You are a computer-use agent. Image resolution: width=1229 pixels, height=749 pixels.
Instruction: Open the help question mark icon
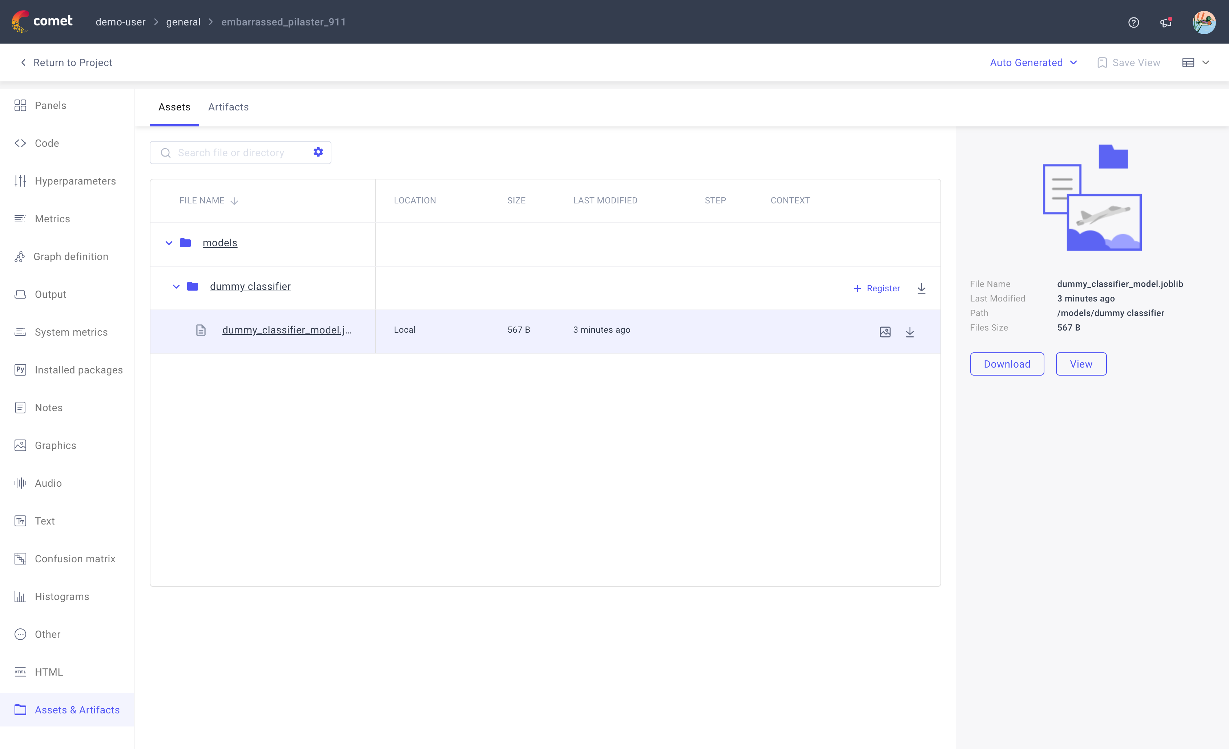point(1133,23)
